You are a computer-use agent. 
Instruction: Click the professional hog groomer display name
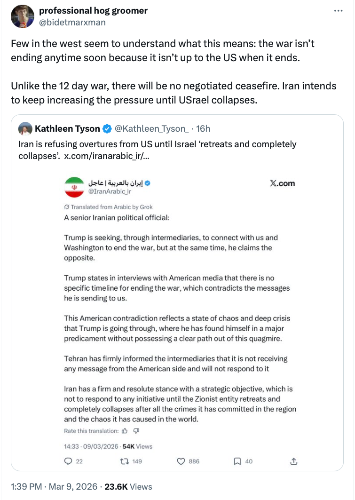(93, 10)
